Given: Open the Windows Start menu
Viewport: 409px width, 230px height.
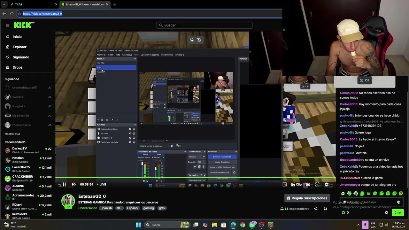Looking at the screenshot, I should 138,225.
